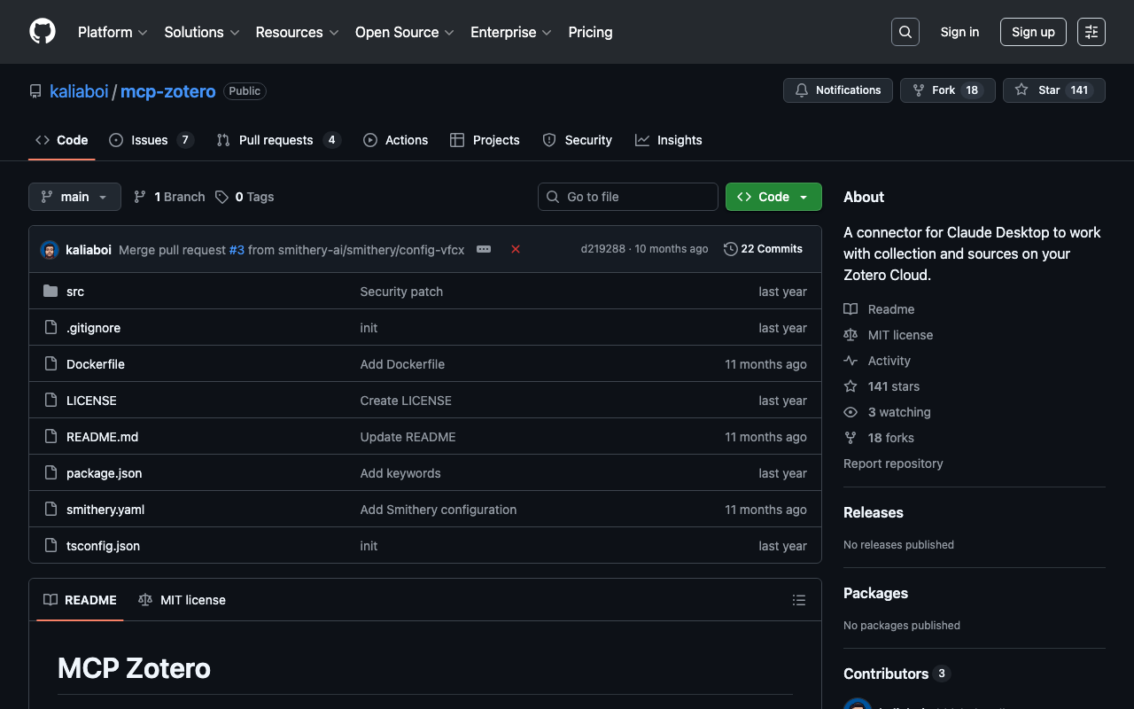Switch to the Pull requests tab
Viewport: 1134px width, 709px height.
coord(276,140)
